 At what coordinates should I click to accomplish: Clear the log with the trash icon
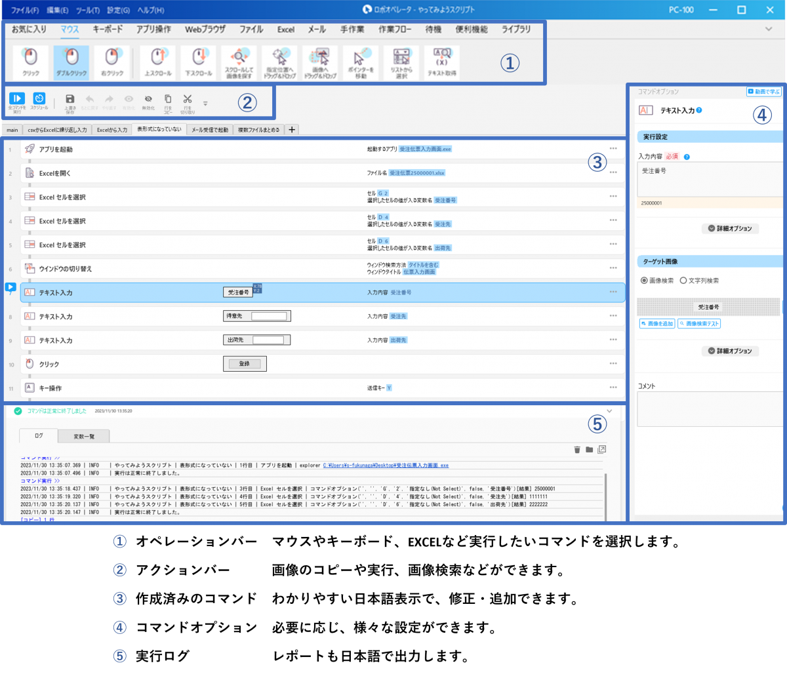pos(577,450)
